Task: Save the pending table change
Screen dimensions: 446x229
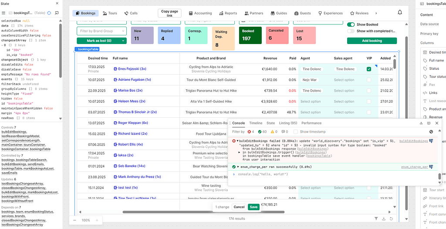Action: point(253,207)
